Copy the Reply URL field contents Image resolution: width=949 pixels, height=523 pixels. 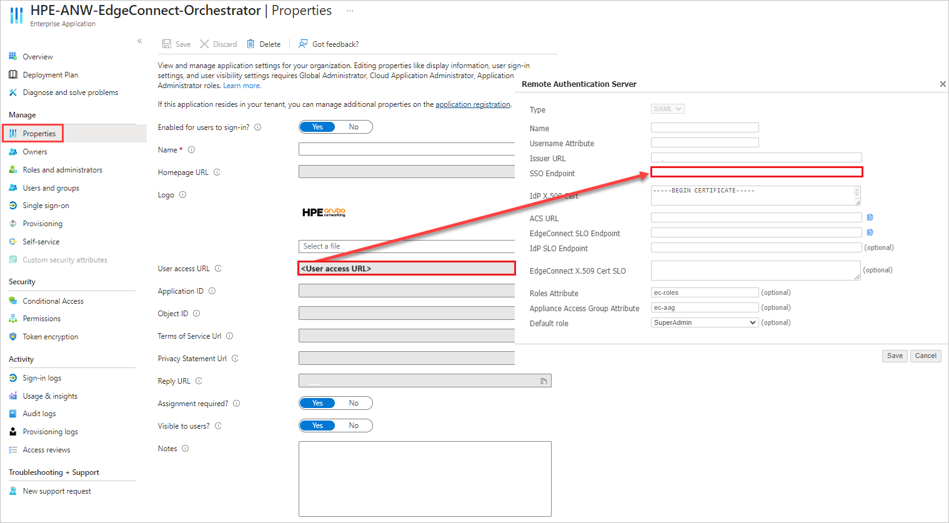click(x=544, y=380)
